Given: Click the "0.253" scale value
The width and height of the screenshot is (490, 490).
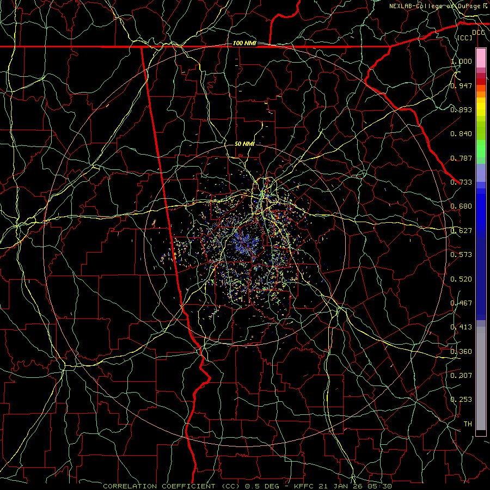Looking at the screenshot, I should [461, 400].
